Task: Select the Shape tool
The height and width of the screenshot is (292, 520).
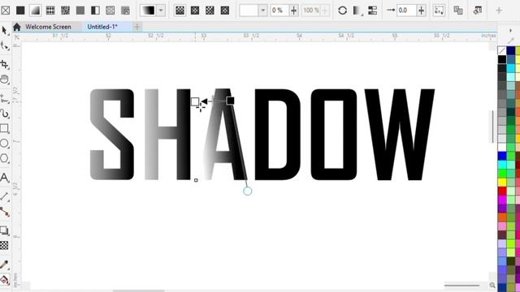Action: (x=5, y=46)
